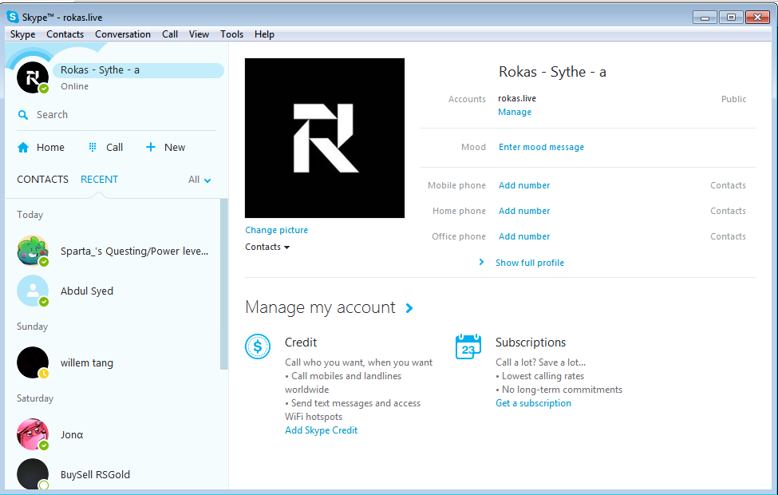Viewport: 778px width, 495px height.
Task: Click Contacts privacy label for Mobile phone
Action: pyautogui.click(x=728, y=185)
